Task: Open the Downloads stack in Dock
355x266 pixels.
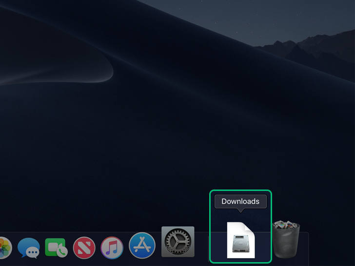Action: pos(241,240)
